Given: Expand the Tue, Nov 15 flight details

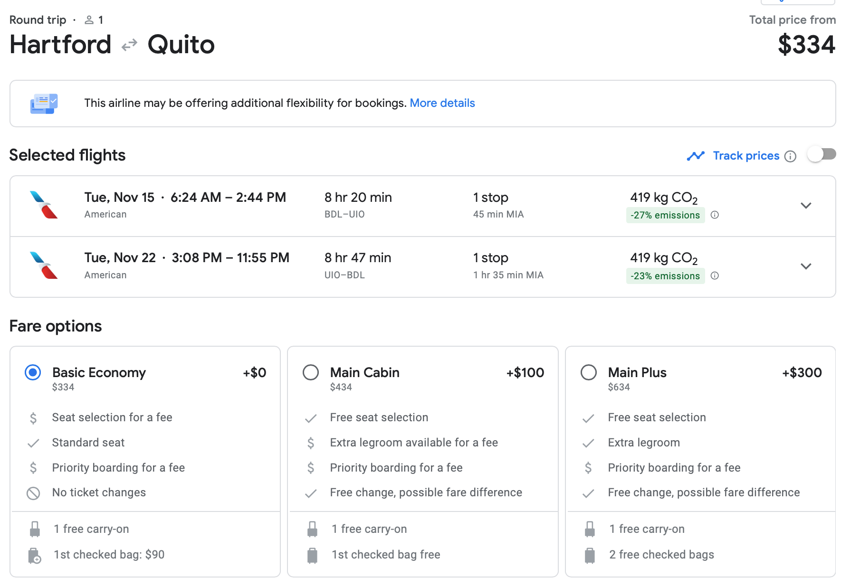Looking at the screenshot, I should [x=806, y=206].
